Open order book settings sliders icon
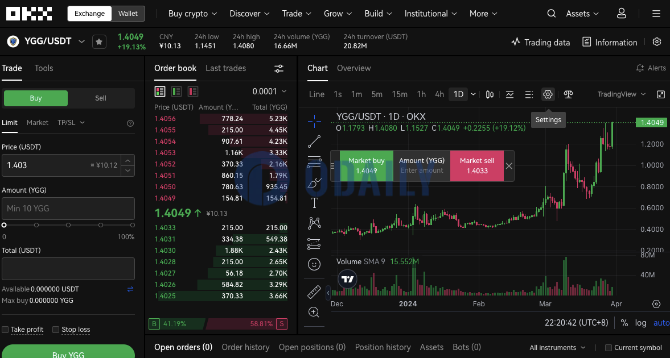The image size is (670, 358). tap(279, 68)
